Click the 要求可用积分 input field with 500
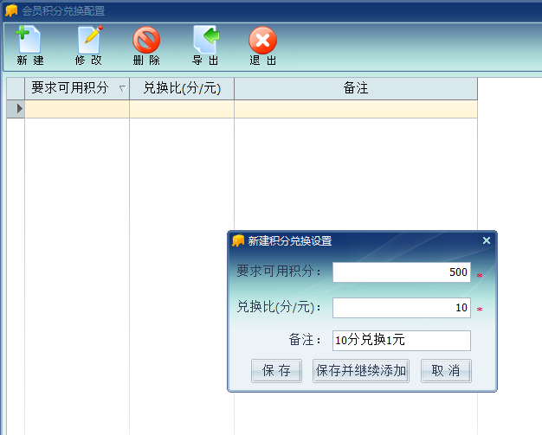This screenshot has height=435, width=542. point(402,272)
